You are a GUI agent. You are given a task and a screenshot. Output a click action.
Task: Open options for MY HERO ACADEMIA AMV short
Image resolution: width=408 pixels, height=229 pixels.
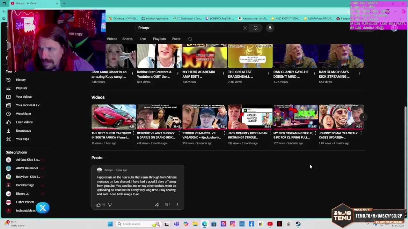tap(223, 73)
